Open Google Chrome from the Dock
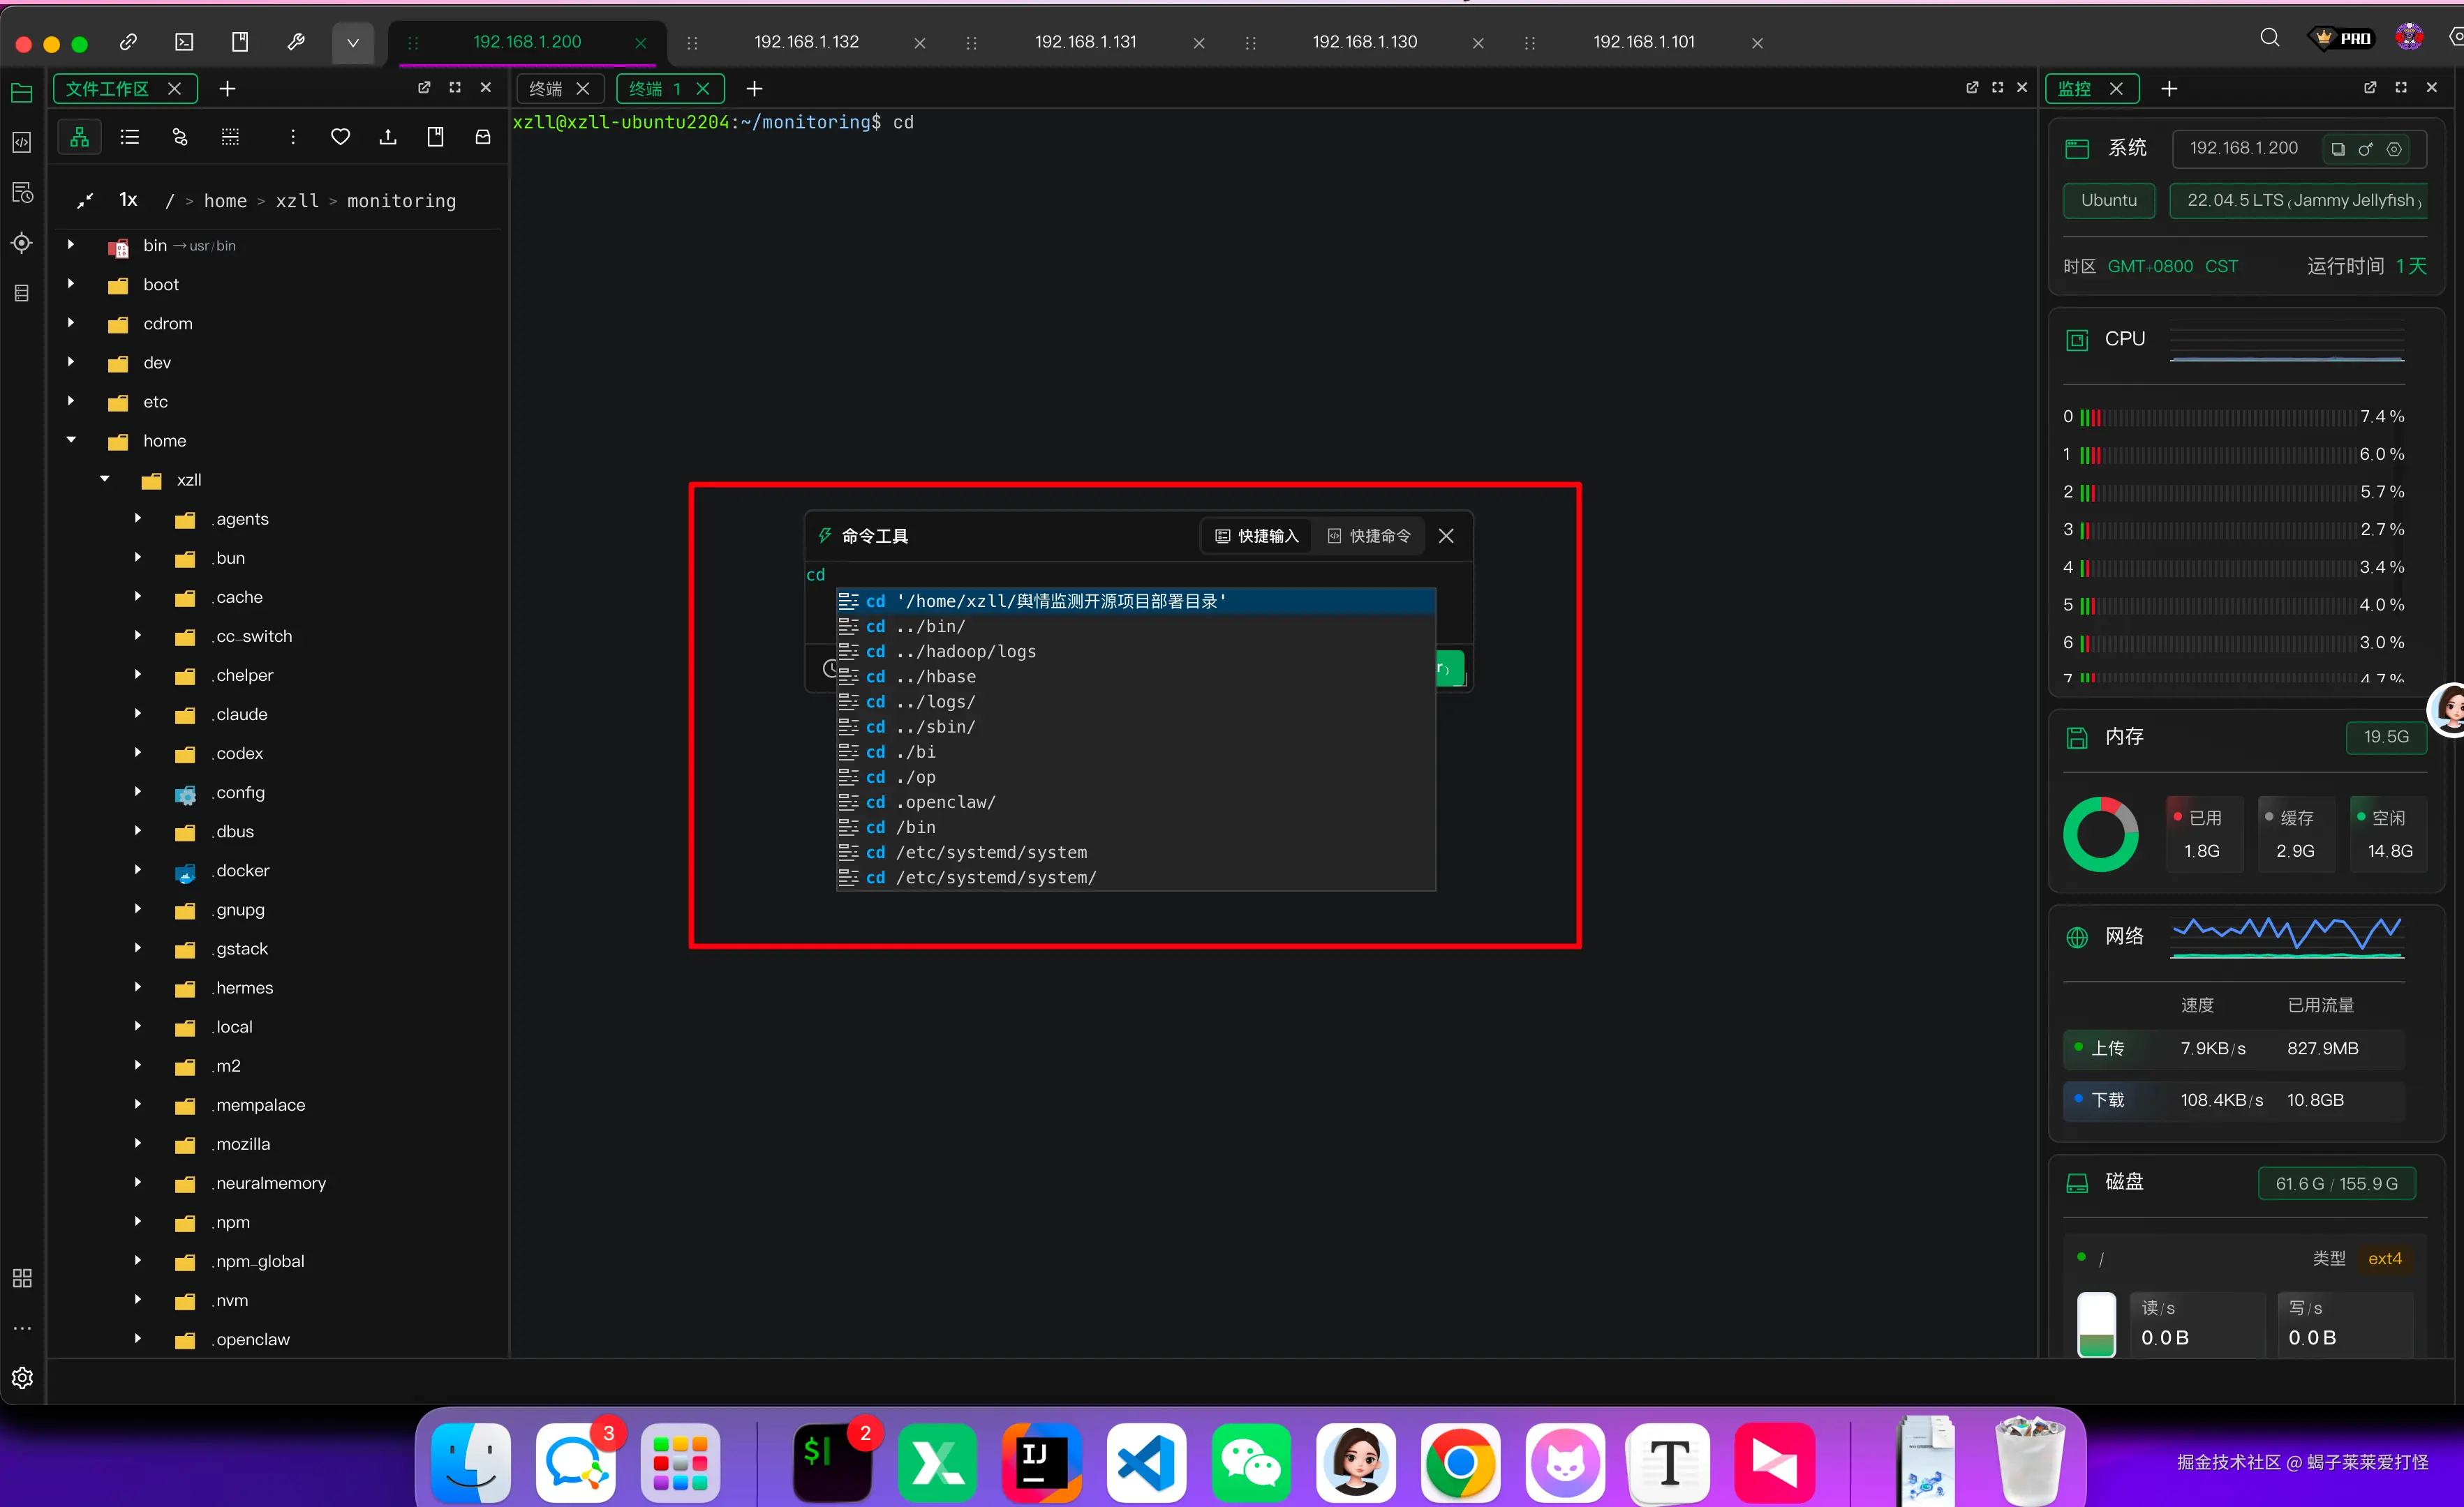The image size is (2464, 1507). click(1460, 1462)
